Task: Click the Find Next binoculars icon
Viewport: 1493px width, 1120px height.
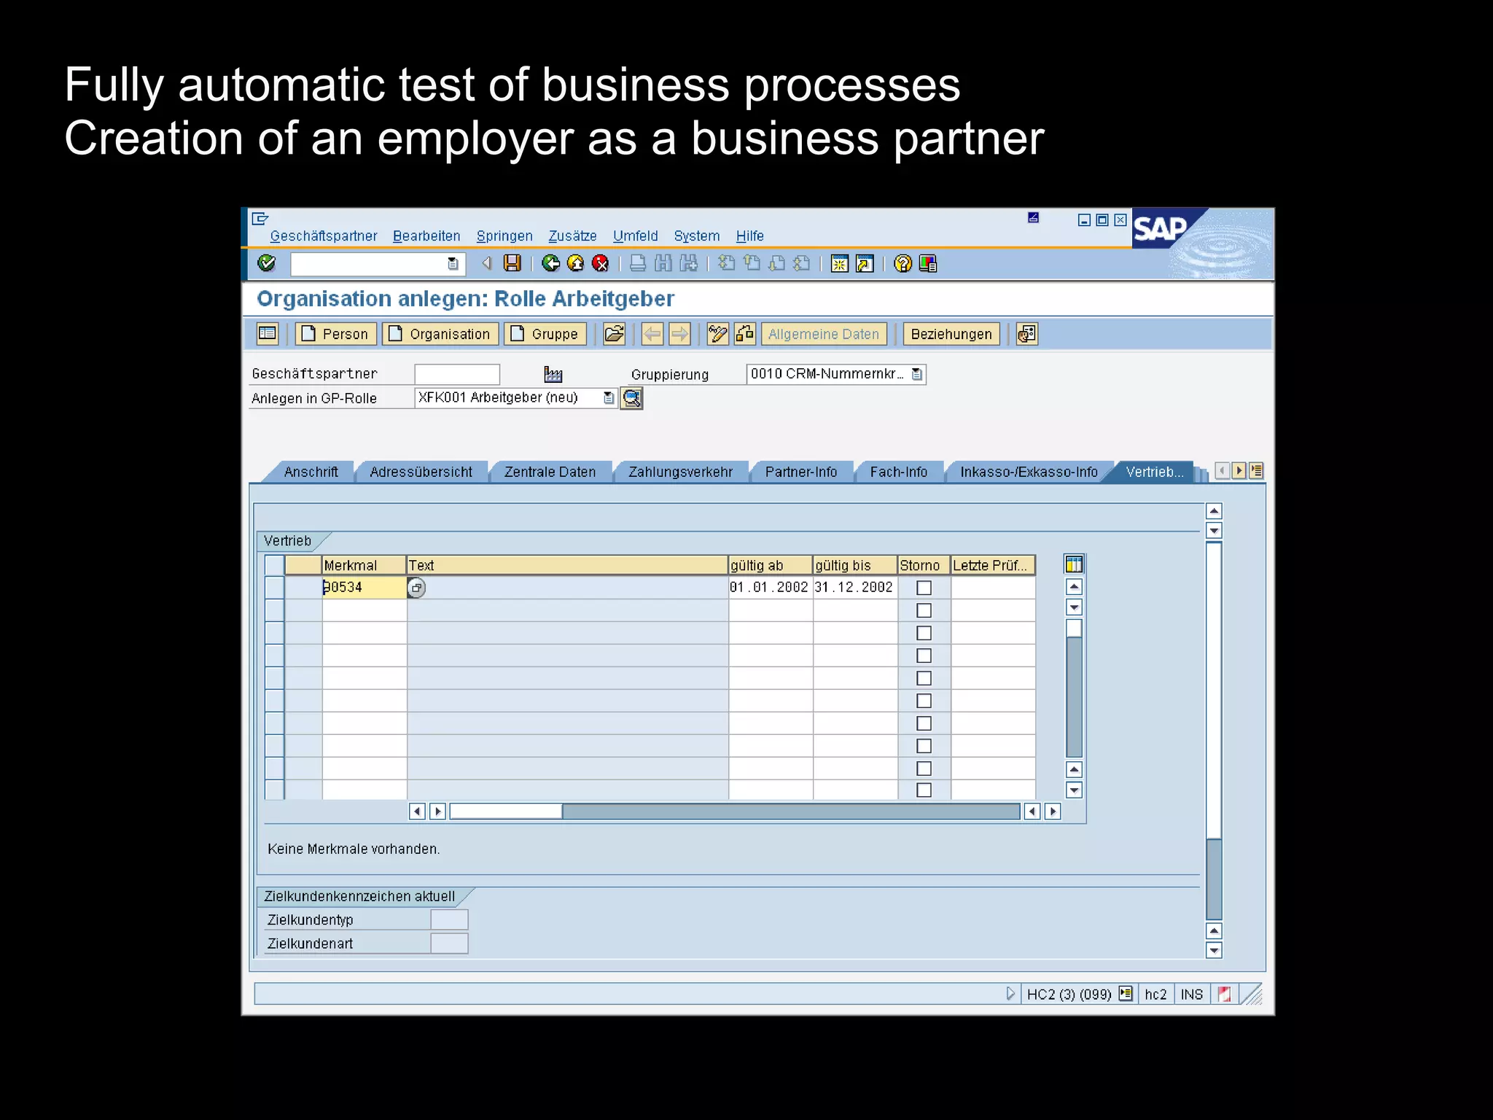Action: (x=689, y=263)
